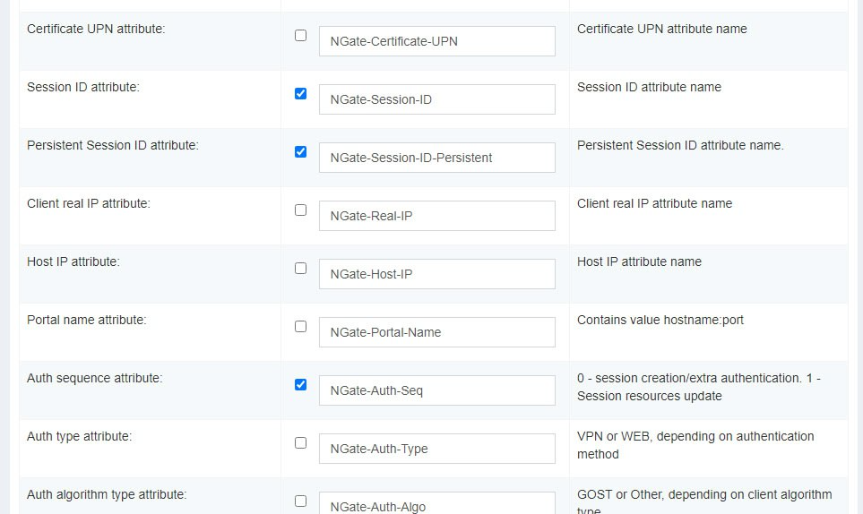Viewport: 863px width, 514px height.
Task: Click the NGate-Auth-Algo input field
Action: tap(436, 504)
